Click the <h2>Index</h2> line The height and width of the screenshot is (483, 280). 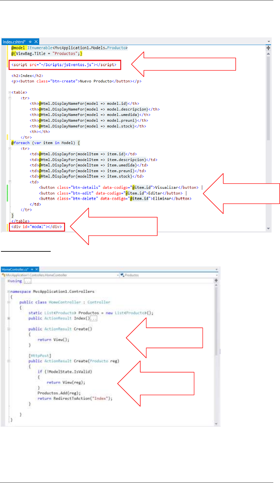click(27, 76)
